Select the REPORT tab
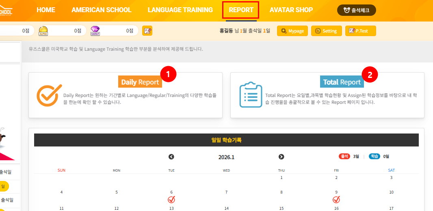433x211 pixels. pos(241,10)
